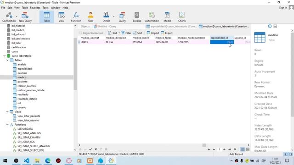The image size is (294, 165).
Task: Open the Window menu
Action: [x=56, y=8]
